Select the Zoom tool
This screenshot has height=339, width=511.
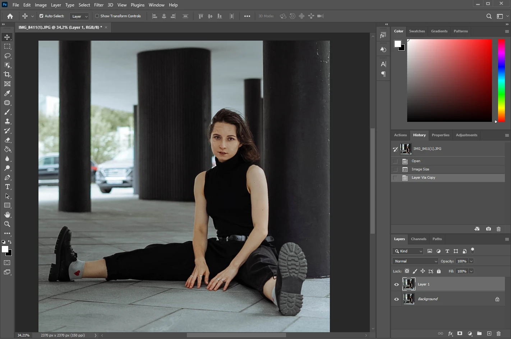click(7, 224)
